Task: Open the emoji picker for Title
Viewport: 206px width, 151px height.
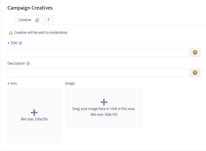Action: [195, 53]
